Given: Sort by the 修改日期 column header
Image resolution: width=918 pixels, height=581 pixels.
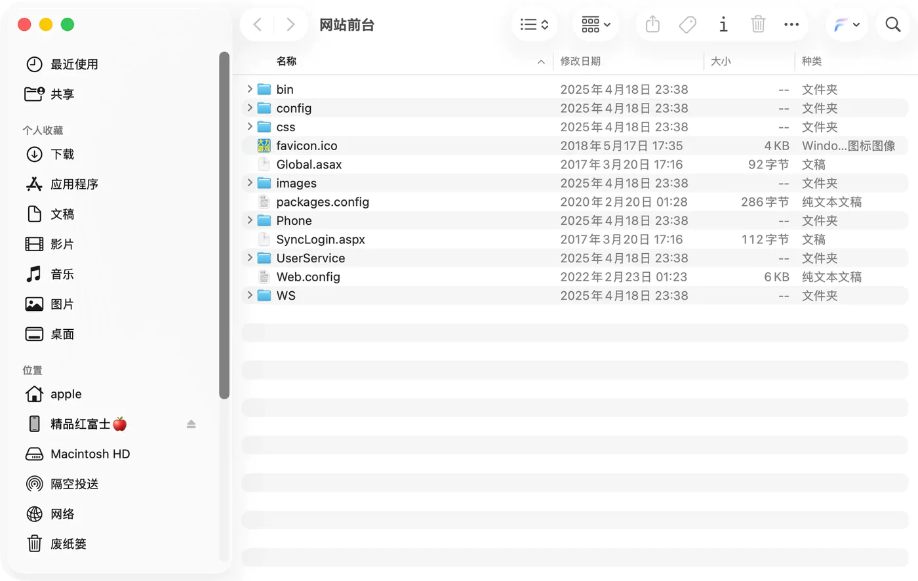Looking at the screenshot, I should [x=580, y=61].
